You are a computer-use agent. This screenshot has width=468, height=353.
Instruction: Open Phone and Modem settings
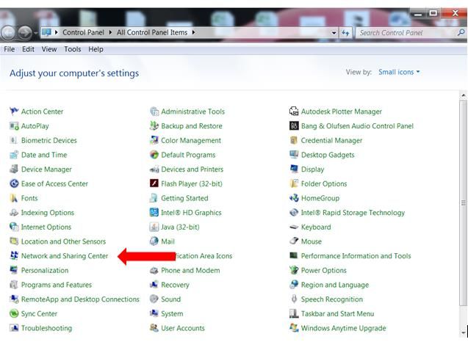190,270
